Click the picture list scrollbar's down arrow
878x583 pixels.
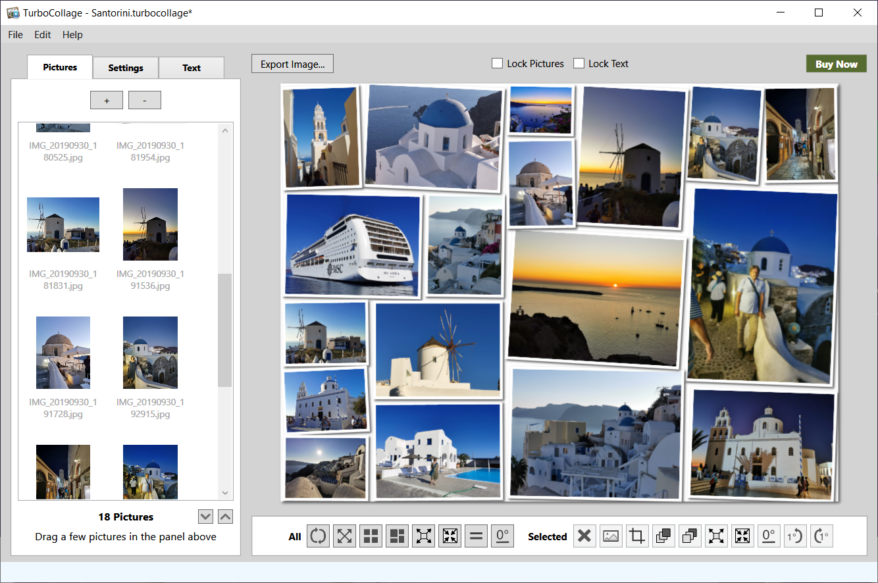(225, 493)
